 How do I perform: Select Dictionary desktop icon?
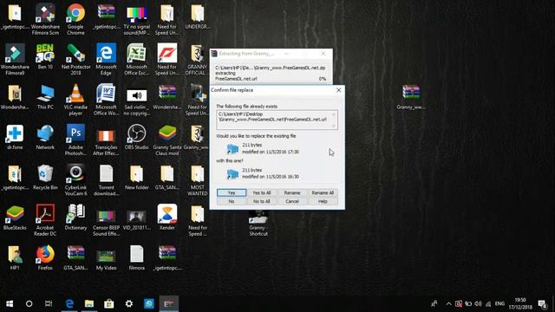coord(75,218)
